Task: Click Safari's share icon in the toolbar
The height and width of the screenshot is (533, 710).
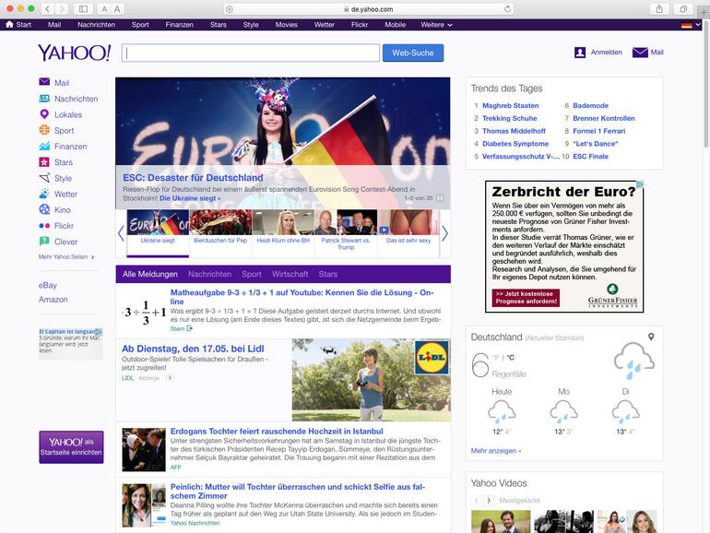Action: pos(658,8)
